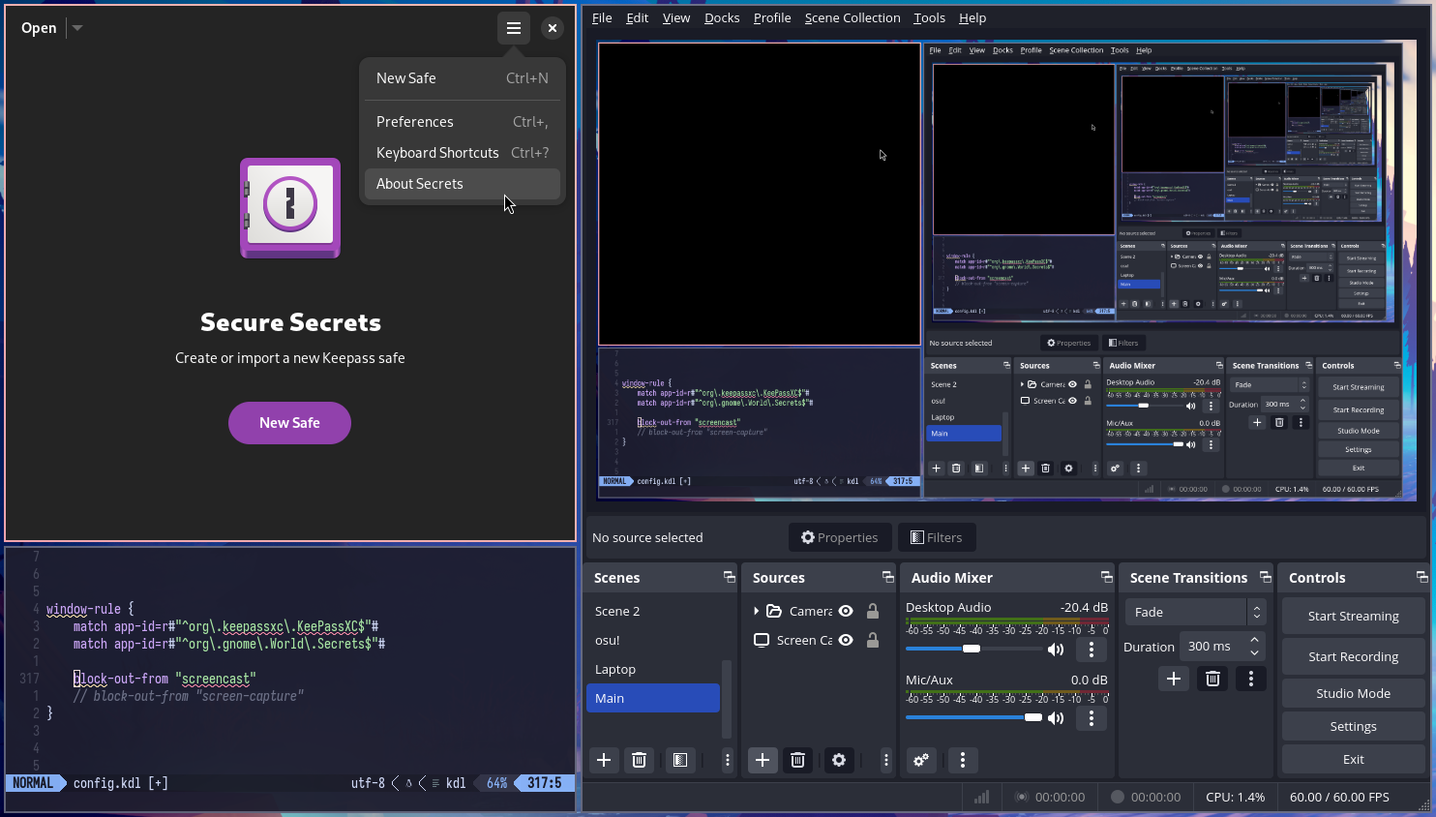
Task: Add a new transition with the plus icon
Action: pos(1173,679)
